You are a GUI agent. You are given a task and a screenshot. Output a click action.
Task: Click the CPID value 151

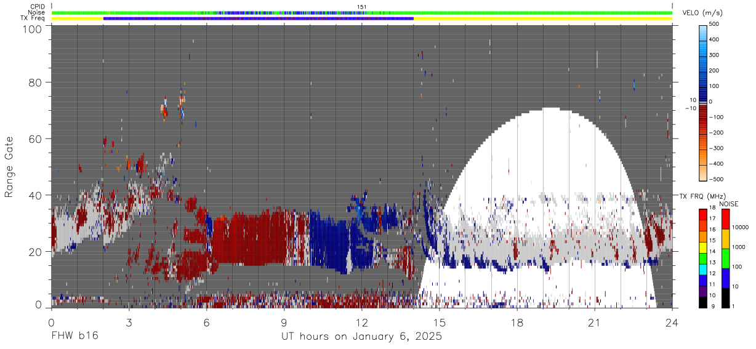361,7
